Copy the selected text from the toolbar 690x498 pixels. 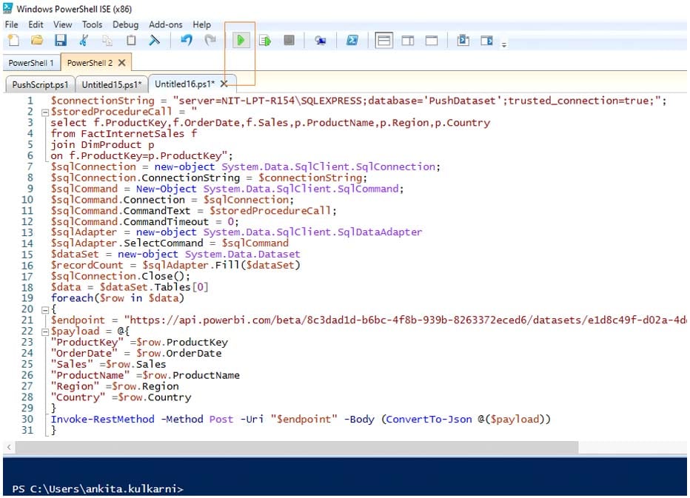pos(107,41)
